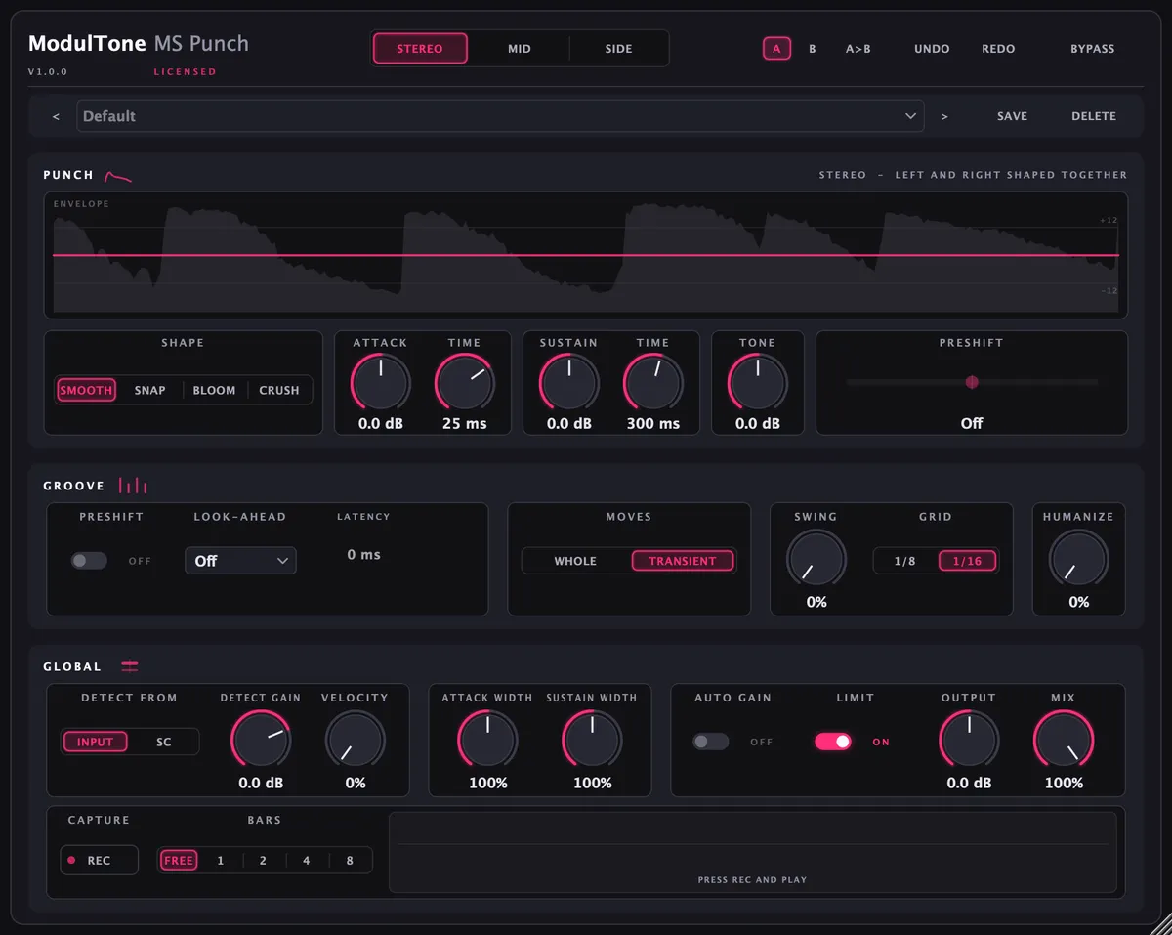The height and width of the screenshot is (935, 1172).
Task: Click the BYPASS button
Action: pos(1092,49)
